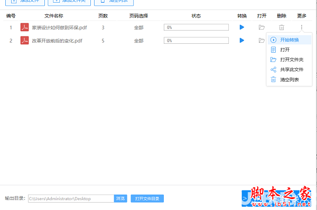The width and height of the screenshot is (317, 210).
Task: Click page count 3 in row 1
Action: pyautogui.click(x=103, y=27)
